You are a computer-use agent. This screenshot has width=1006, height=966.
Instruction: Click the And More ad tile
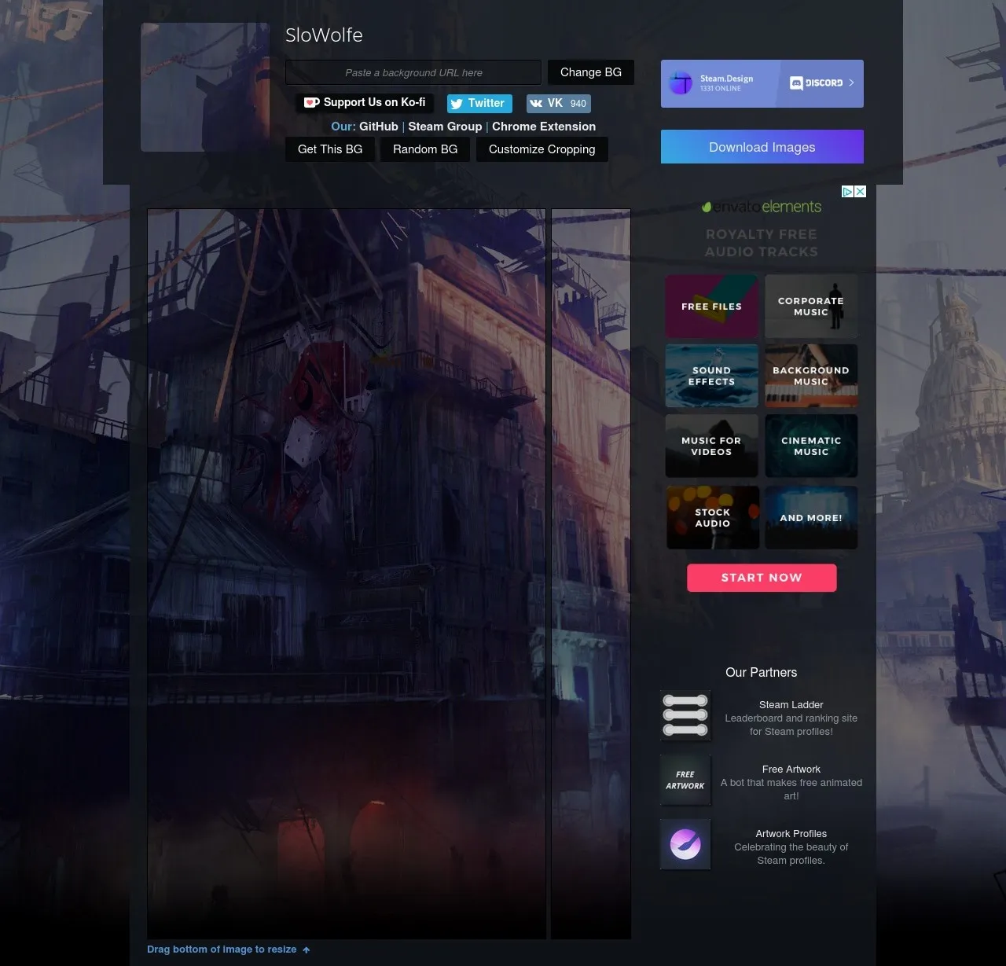pos(811,517)
